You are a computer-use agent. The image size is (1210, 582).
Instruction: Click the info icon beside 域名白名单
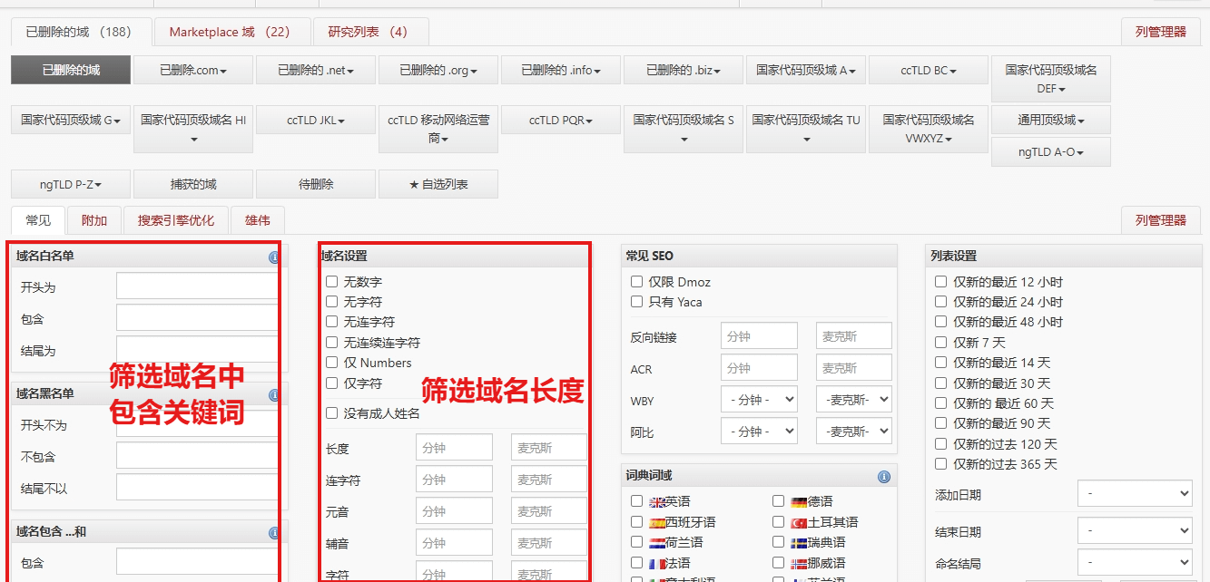pyautogui.click(x=273, y=257)
